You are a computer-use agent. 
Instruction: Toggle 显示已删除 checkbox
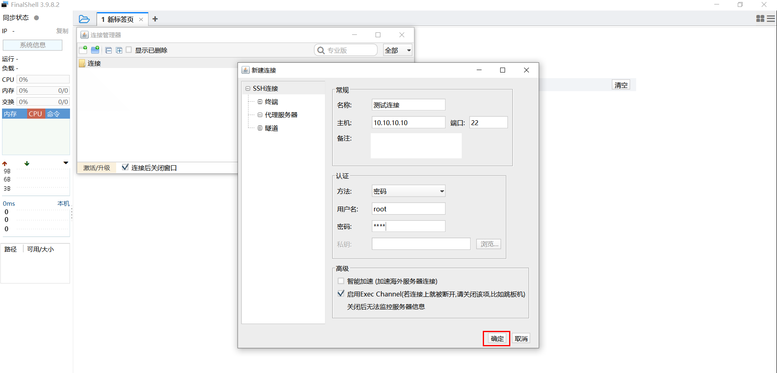point(129,50)
